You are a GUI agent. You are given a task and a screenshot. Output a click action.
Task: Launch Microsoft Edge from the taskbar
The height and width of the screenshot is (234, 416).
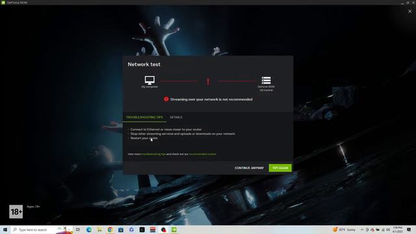[x=89, y=229]
